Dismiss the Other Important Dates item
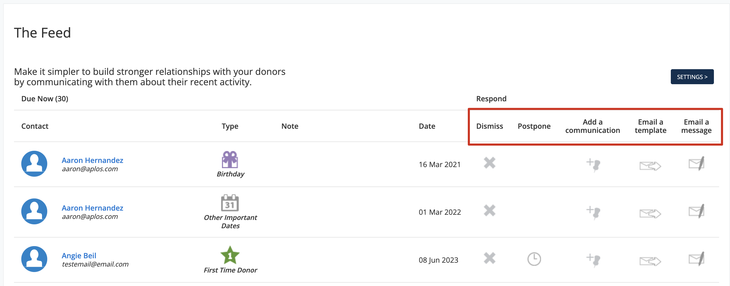 click(489, 210)
